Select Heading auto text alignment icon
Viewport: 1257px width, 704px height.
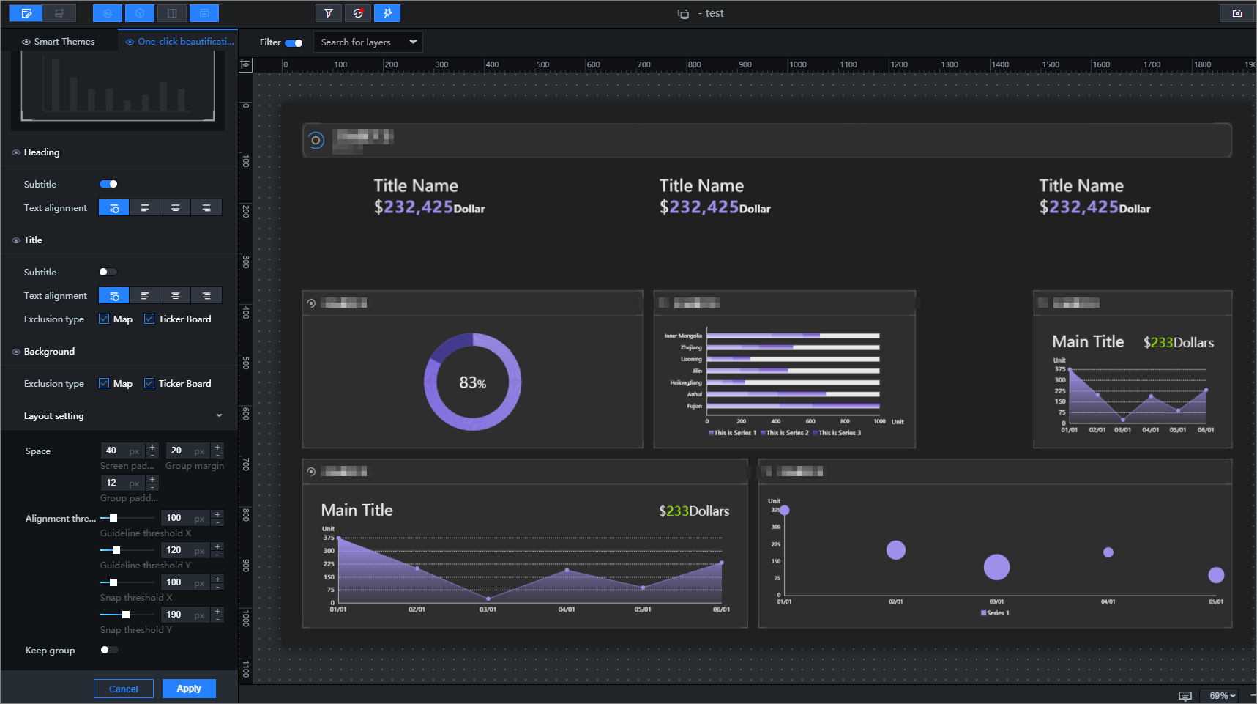(114, 208)
